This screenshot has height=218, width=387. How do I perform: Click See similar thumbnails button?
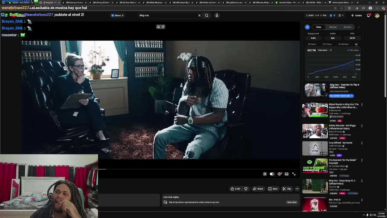coord(341,96)
